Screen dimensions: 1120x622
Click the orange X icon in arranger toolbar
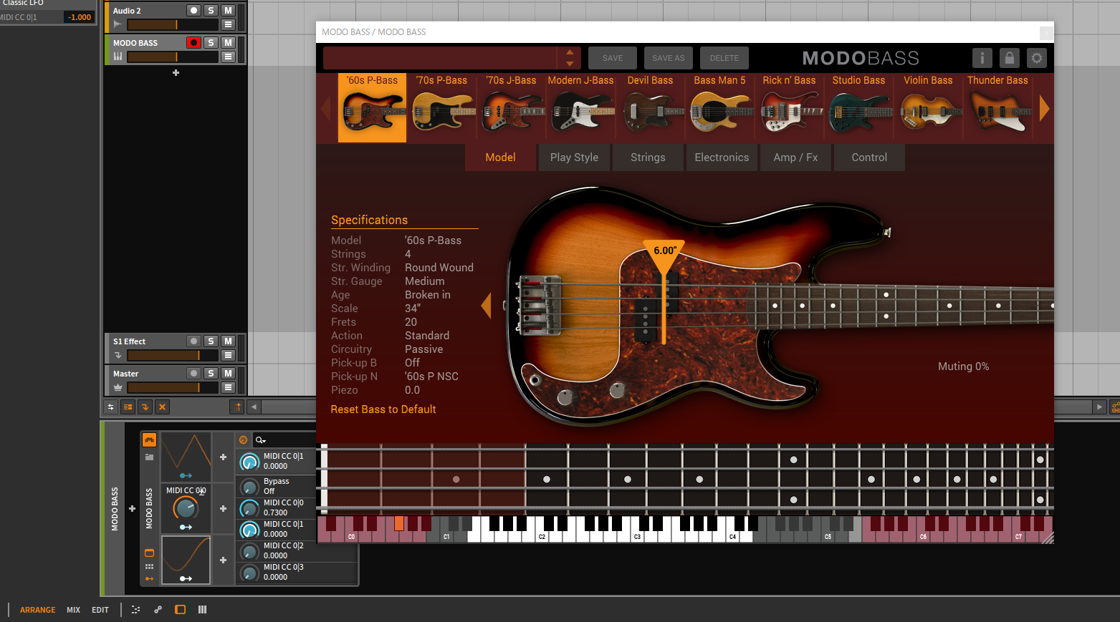pos(163,407)
